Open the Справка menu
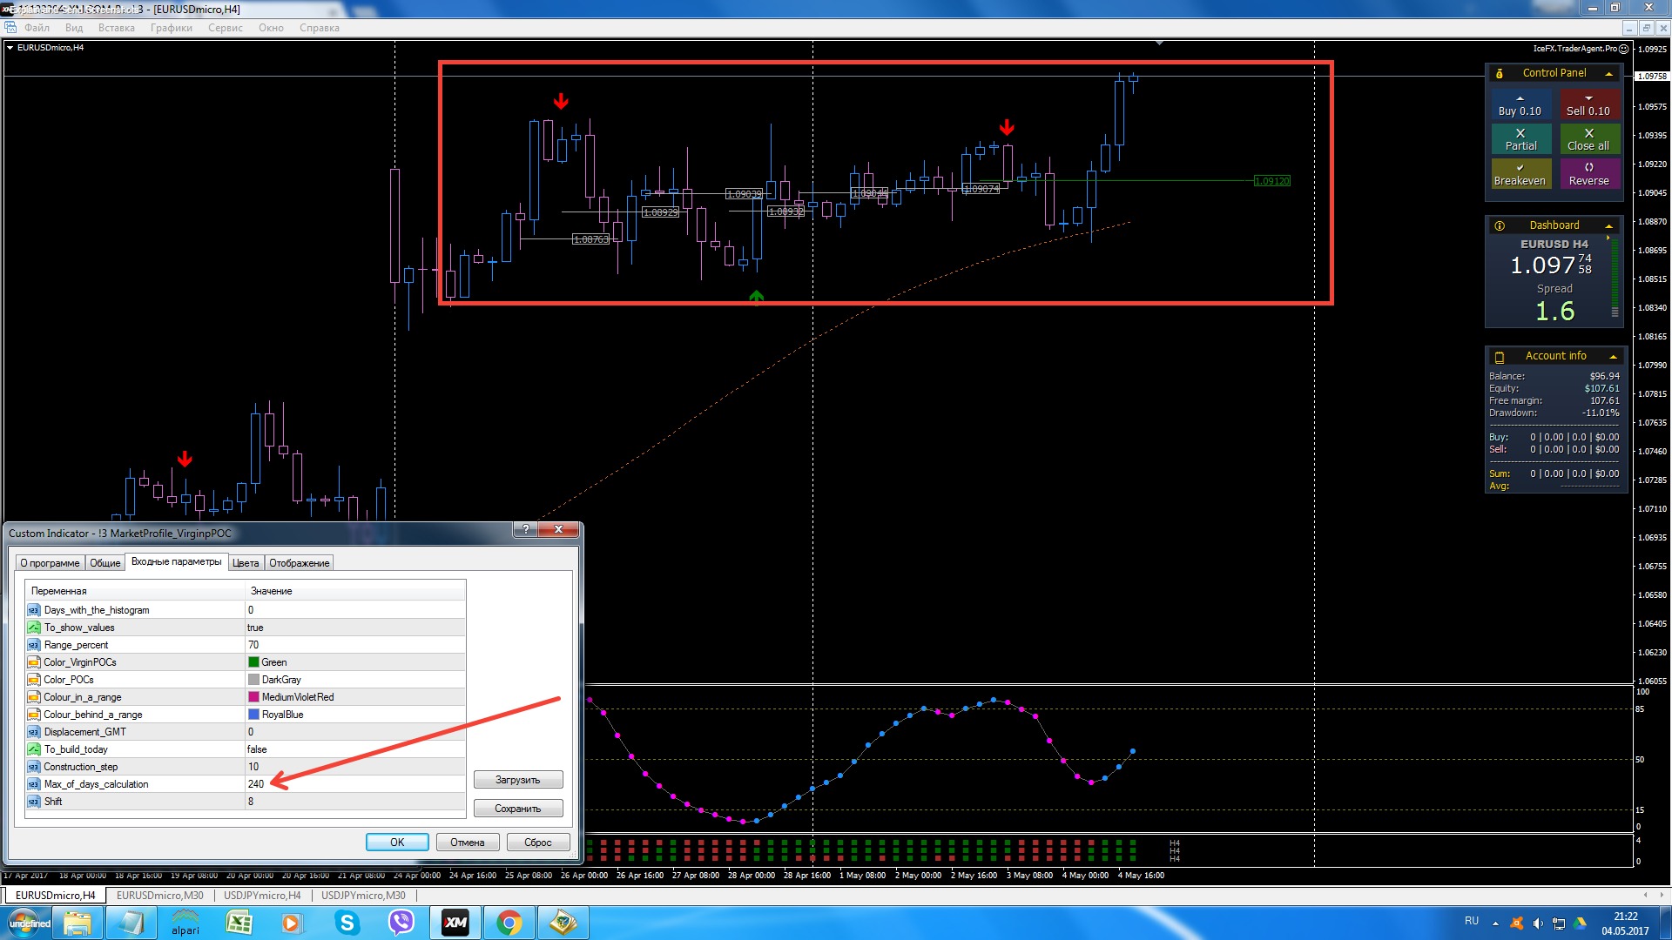This screenshot has width=1672, height=940. (320, 28)
